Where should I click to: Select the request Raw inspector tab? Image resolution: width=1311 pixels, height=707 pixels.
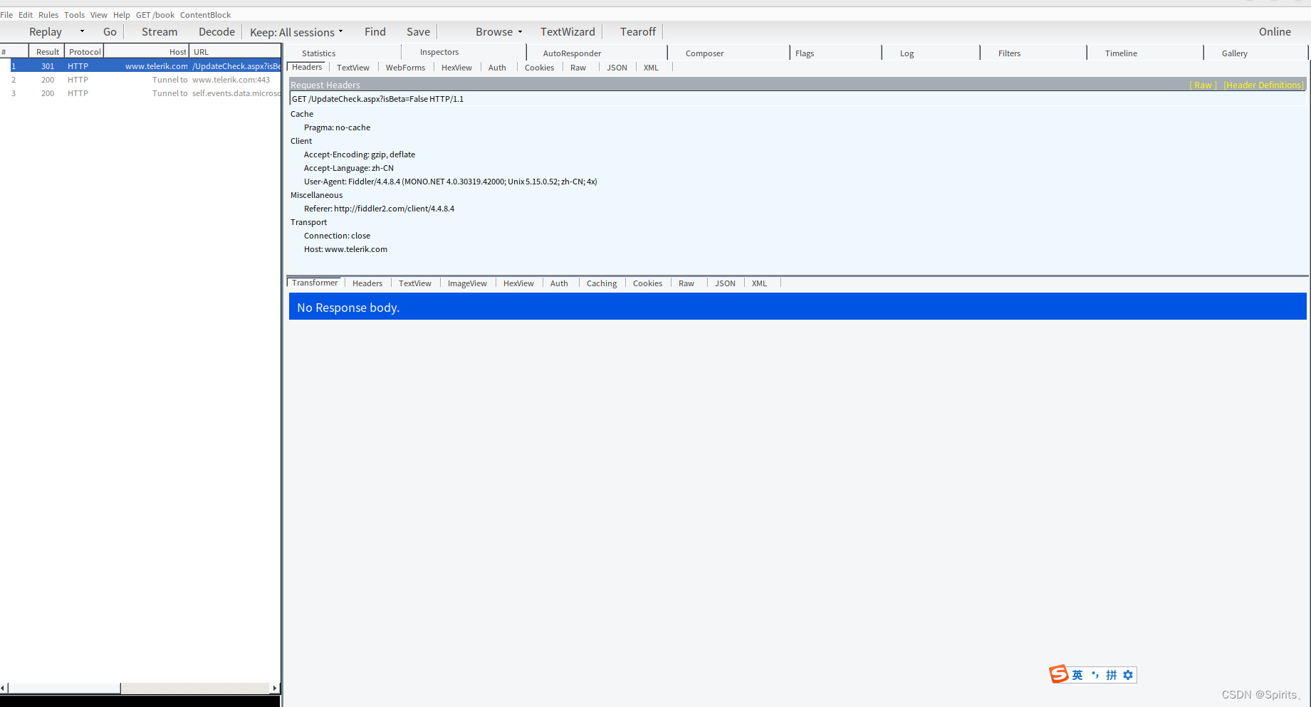[x=578, y=68]
